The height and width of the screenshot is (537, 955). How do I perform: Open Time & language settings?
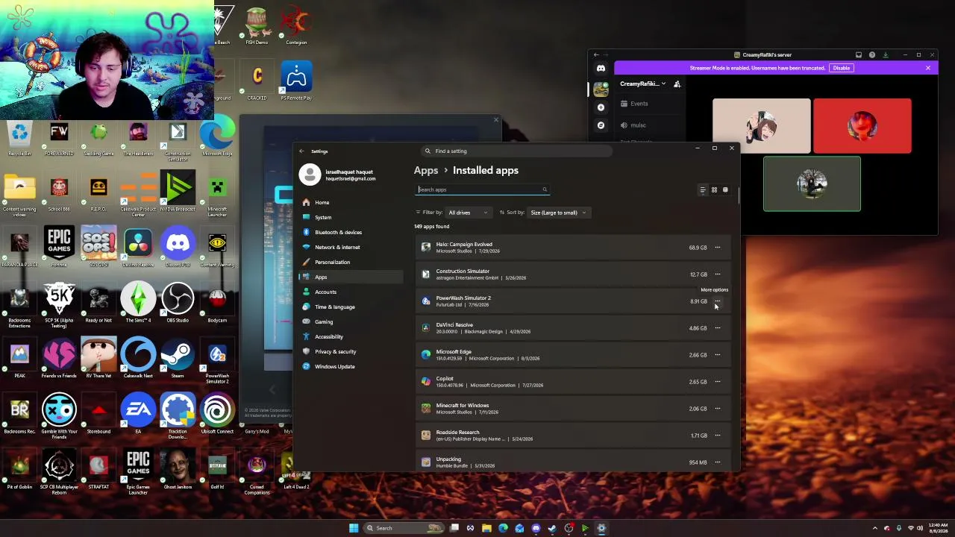[x=351, y=307]
